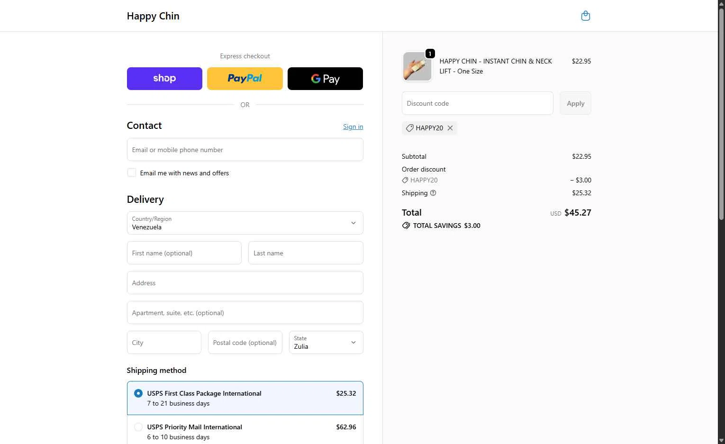The height and width of the screenshot is (444, 725).
Task: Click the product thumbnail image
Action: 417,67
